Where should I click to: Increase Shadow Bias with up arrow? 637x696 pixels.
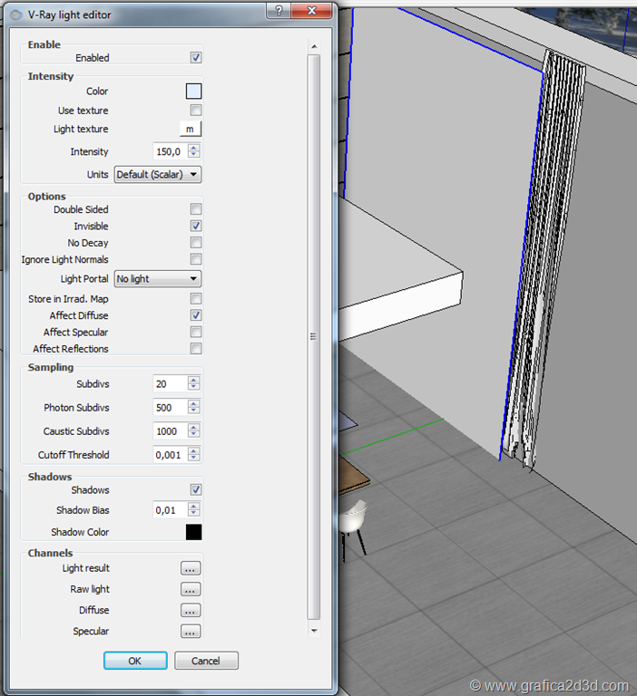[x=194, y=506]
